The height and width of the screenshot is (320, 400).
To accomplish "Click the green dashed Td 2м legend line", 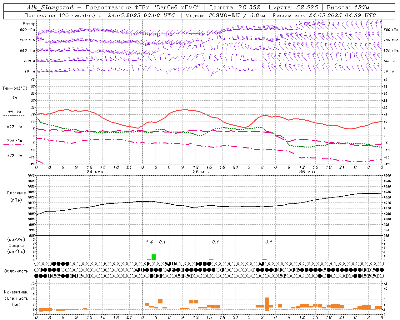I will (14, 116).
